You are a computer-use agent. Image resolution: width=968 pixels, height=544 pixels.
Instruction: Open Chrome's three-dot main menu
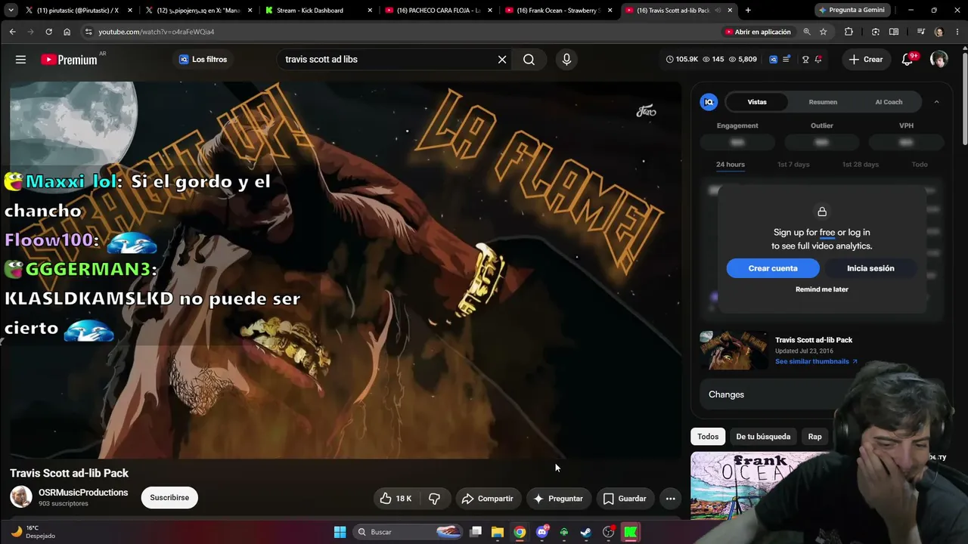click(956, 32)
